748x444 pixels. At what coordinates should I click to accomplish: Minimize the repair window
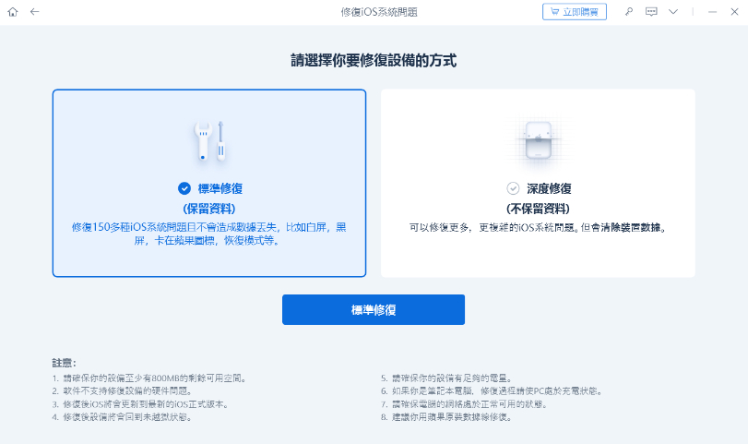pyautogui.click(x=711, y=12)
